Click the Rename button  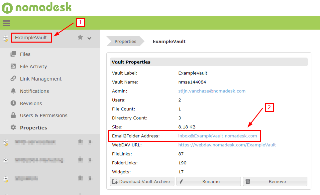point(209,181)
